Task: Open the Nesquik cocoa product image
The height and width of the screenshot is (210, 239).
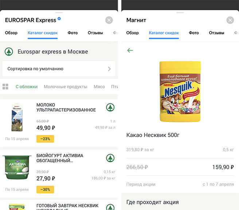Action: coord(180,92)
